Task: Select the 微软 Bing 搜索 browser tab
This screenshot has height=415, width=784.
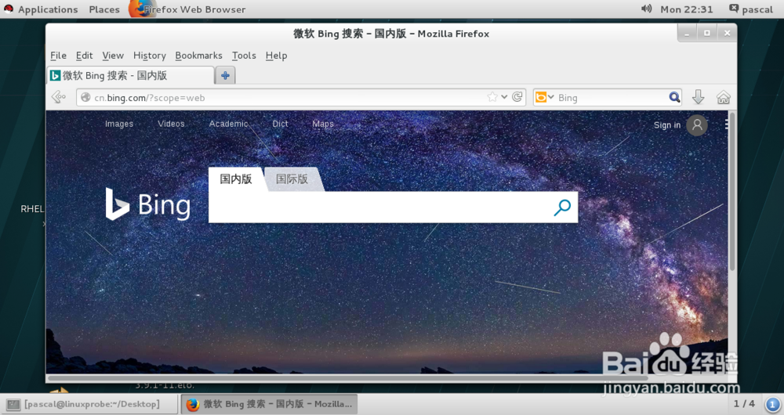Action: click(130, 75)
